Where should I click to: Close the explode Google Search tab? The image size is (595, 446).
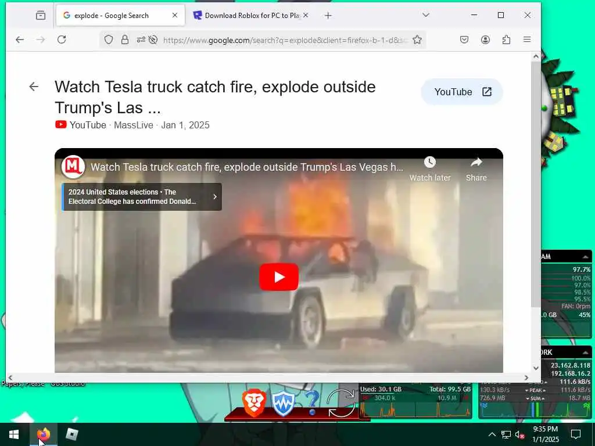click(175, 15)
